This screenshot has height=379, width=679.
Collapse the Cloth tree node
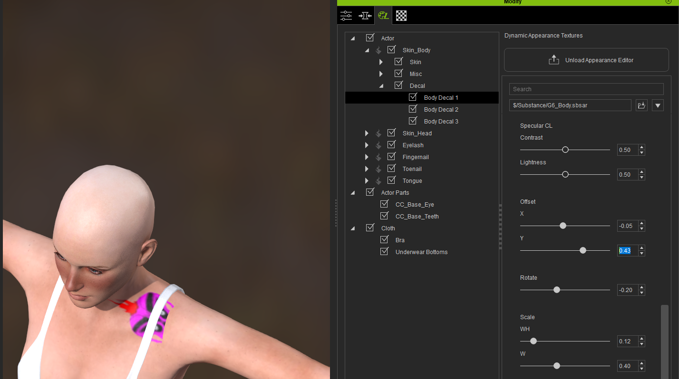(352, 228)
